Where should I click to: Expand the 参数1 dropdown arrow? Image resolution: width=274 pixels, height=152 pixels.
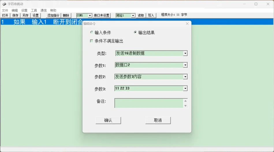[185, 65]
